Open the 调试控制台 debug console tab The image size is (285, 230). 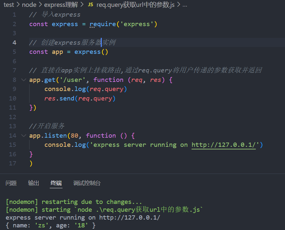[87, 183]
